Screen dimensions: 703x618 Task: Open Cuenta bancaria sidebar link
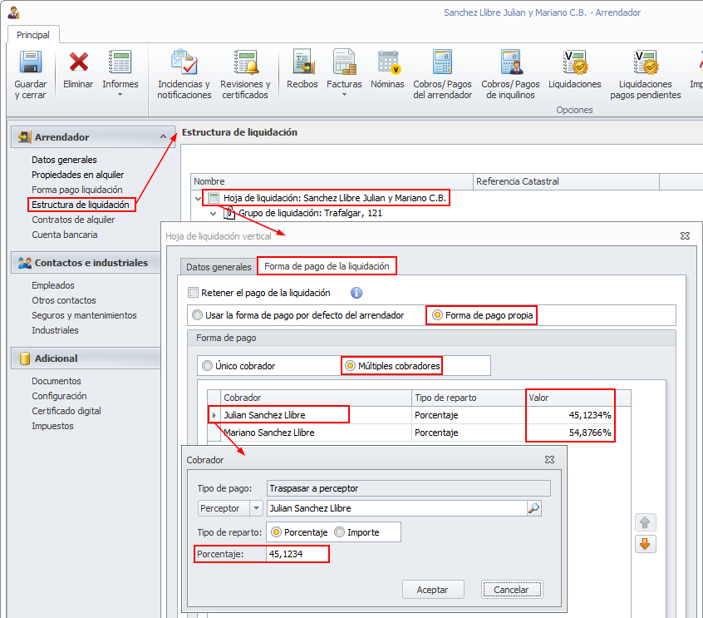[x=65, y=235]
